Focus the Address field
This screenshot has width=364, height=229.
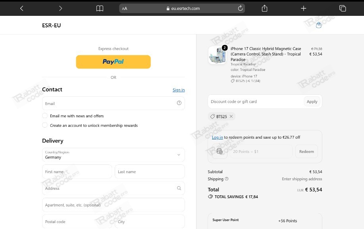[x=113, y=188]
